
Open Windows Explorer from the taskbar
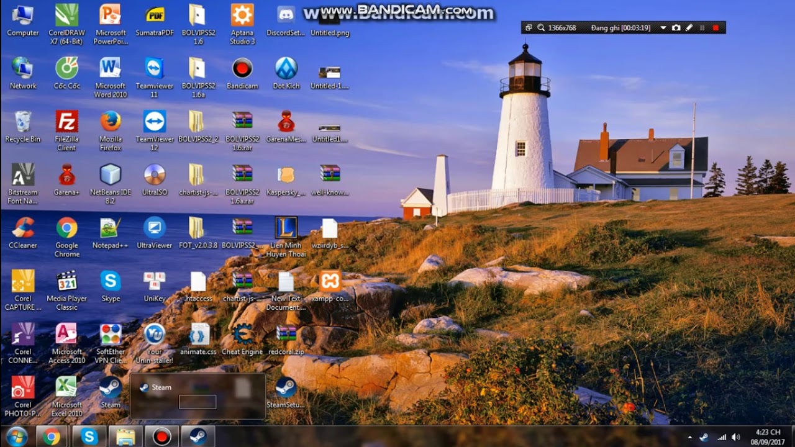point(125,437)
